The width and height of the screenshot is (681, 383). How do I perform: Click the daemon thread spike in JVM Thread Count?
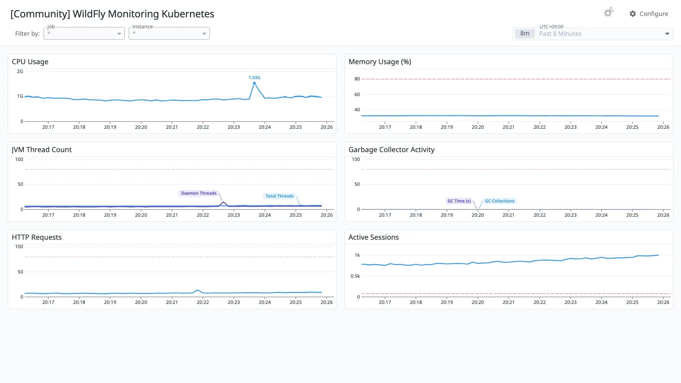pyautogui.click(x=223, y=202)
